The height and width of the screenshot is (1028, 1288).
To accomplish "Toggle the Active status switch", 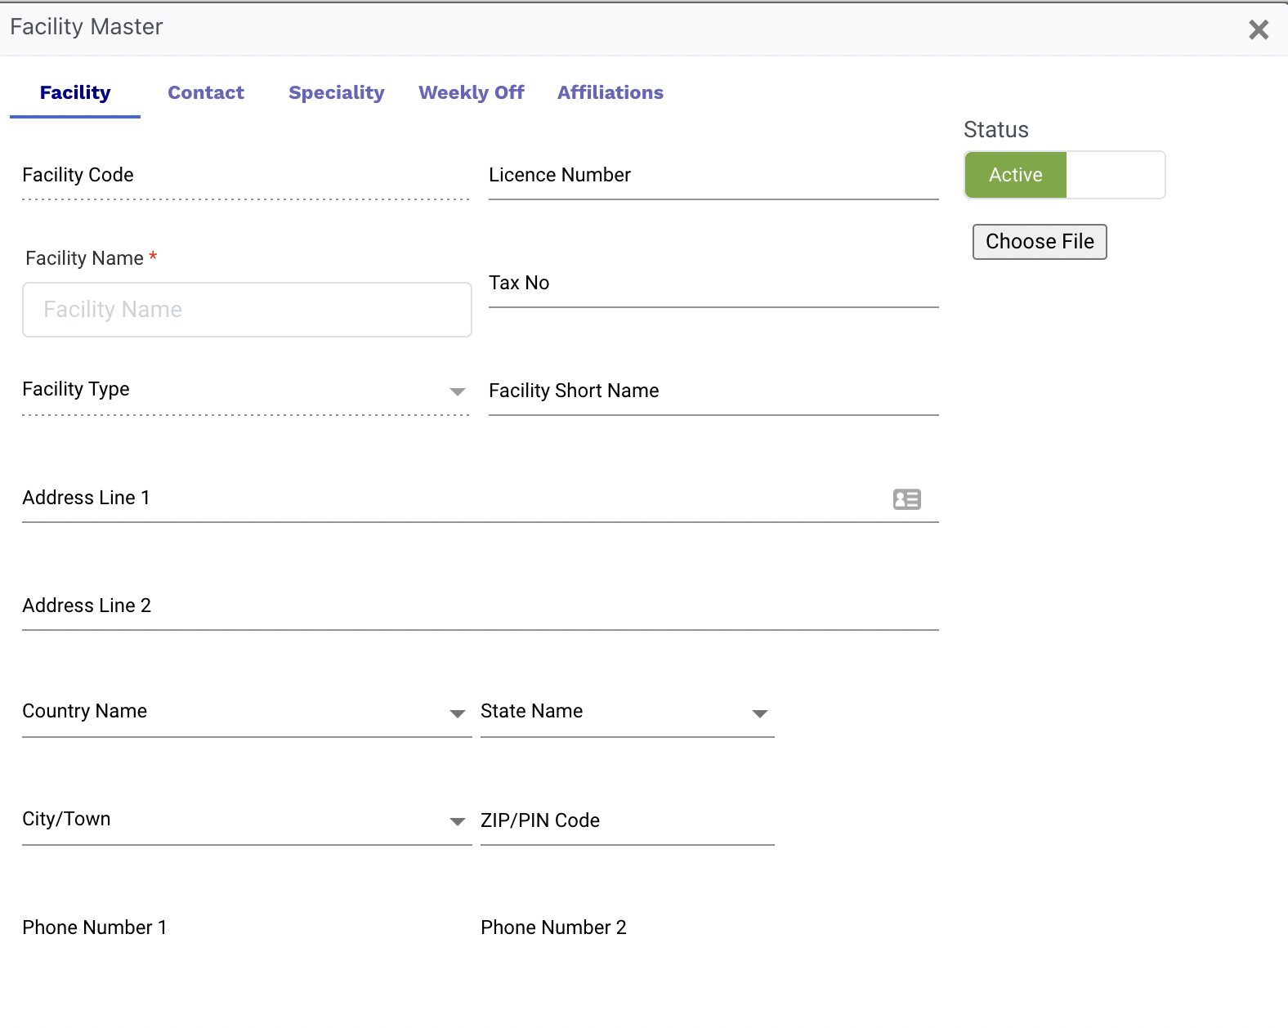I will tap(1064, 175).
